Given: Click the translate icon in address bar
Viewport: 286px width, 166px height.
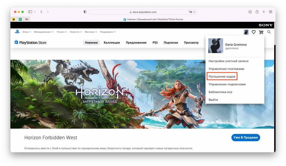Looking at the screenshot, I should (x=190, y=12).
